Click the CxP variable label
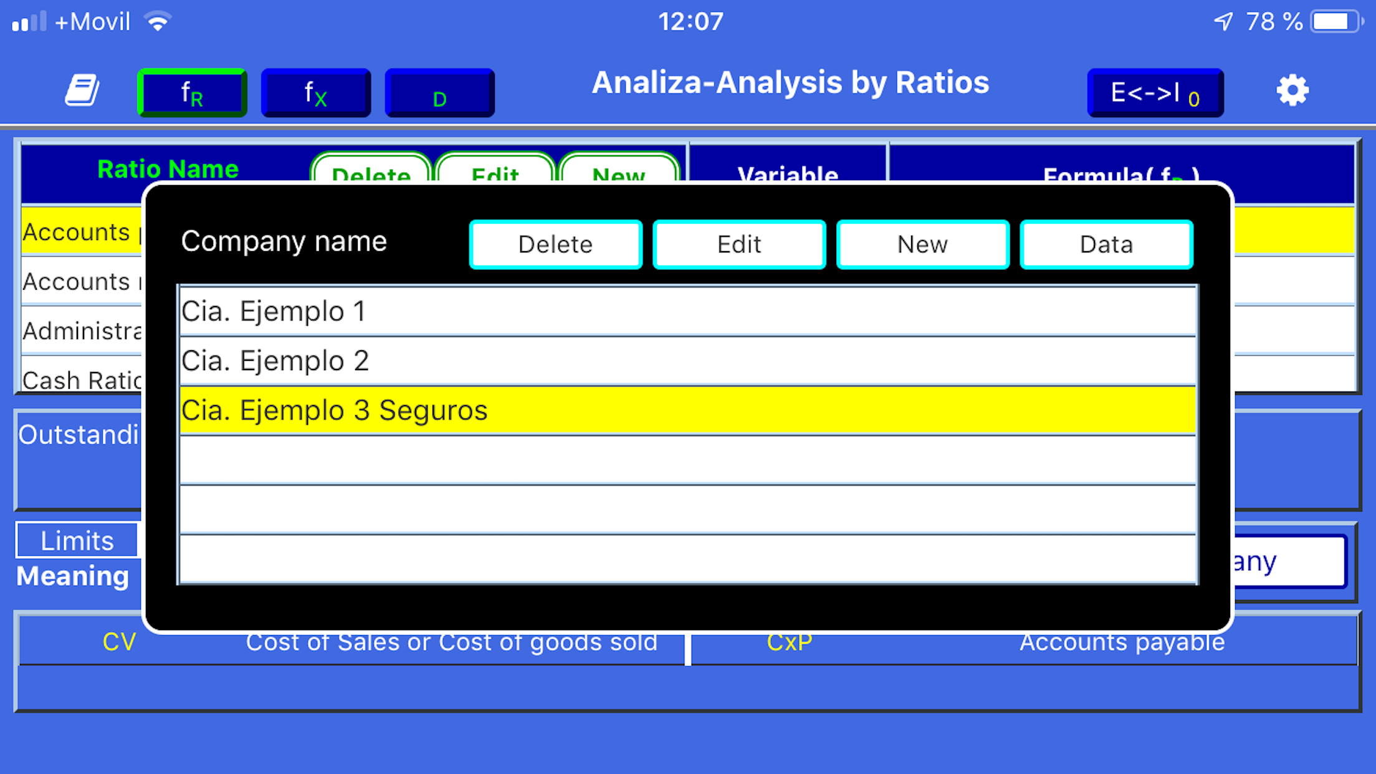Viewport: 1376px width, 774px height. tap(790, 642)
